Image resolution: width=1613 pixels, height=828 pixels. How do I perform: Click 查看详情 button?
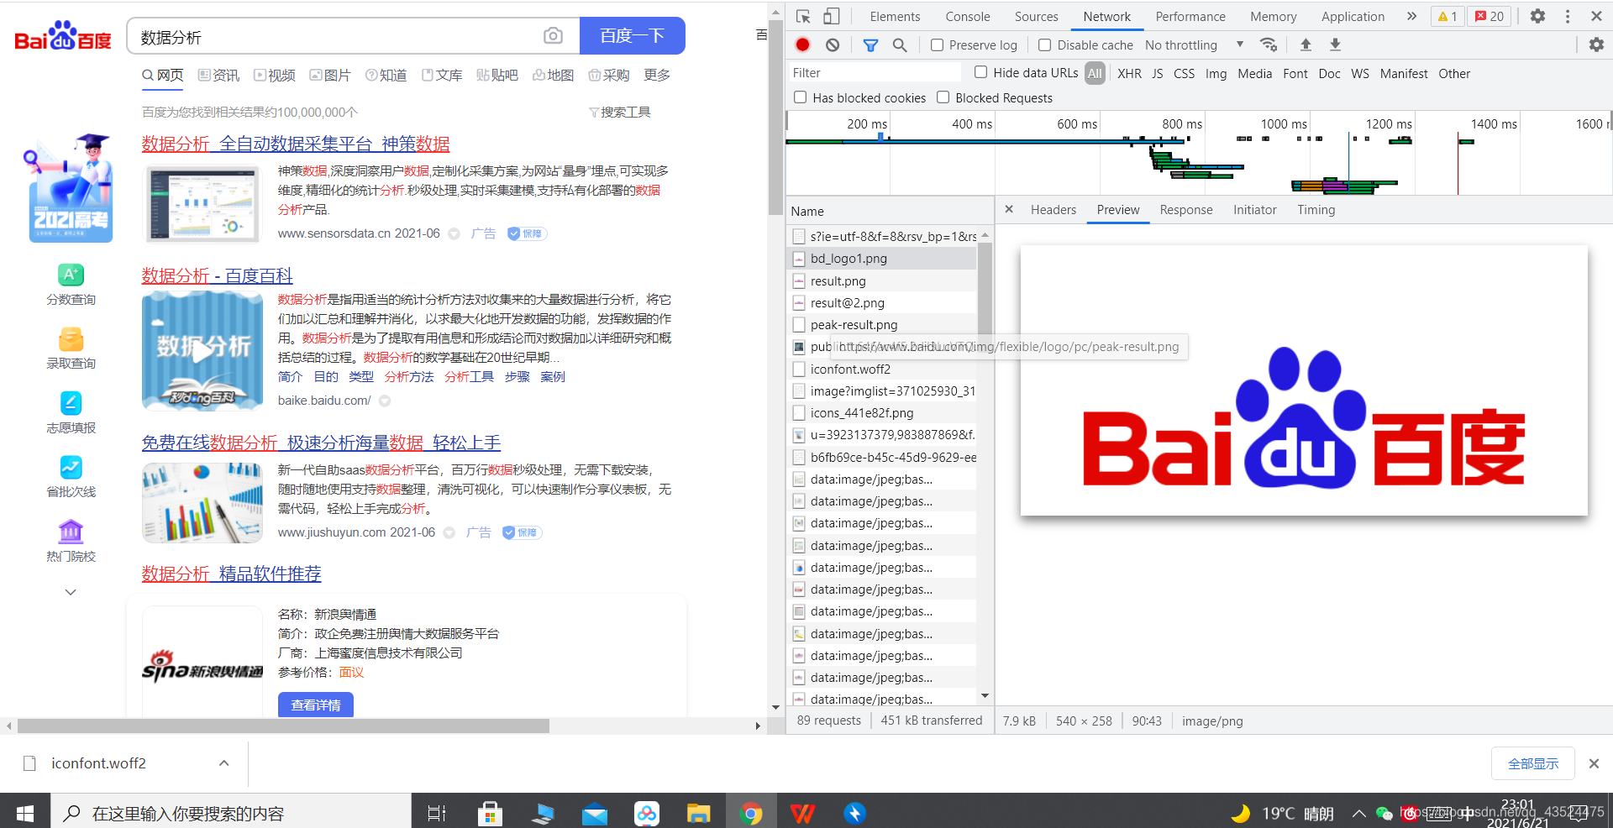[316, 705]
